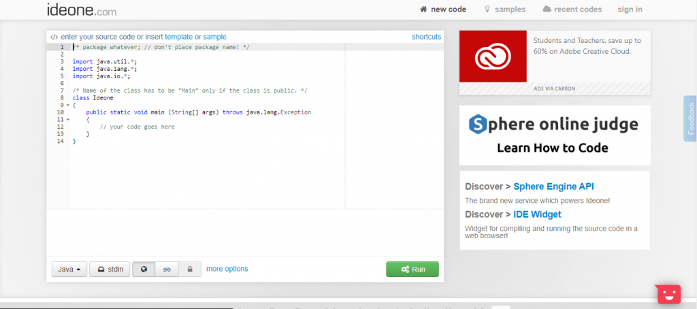Open the new code menu item
The image size is (697, 309).
click(x=442, y=10)
